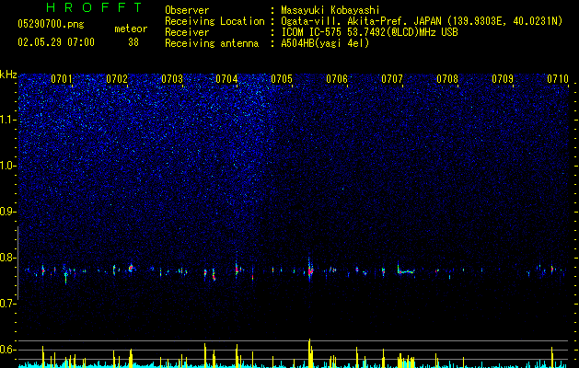579x368 pixels.
Task: Click the long meteor echo trail after 0707
Action: click(x=406, y=271)
